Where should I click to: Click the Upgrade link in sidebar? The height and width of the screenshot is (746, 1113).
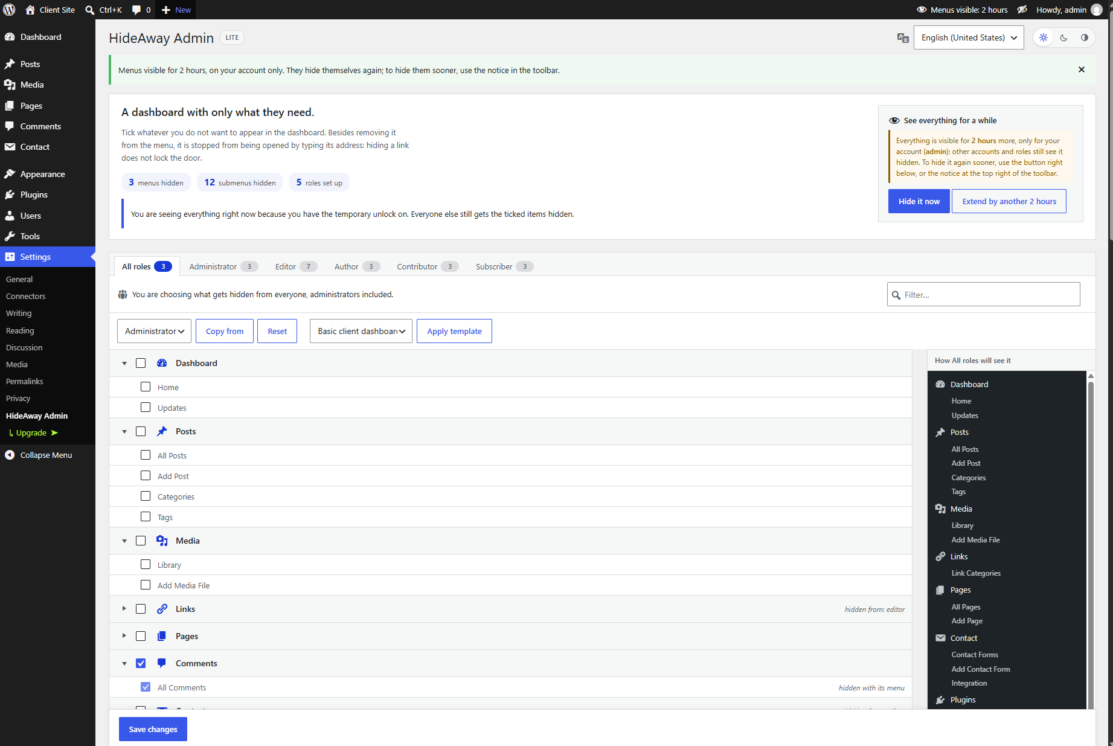click(x=33, y=433)
